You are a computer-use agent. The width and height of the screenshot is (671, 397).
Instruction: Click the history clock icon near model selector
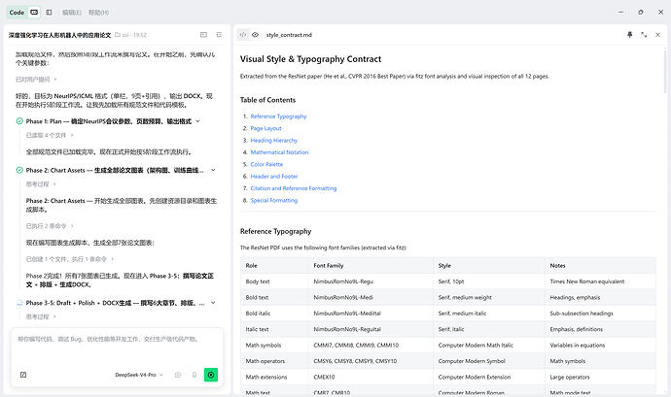(178, 375)
